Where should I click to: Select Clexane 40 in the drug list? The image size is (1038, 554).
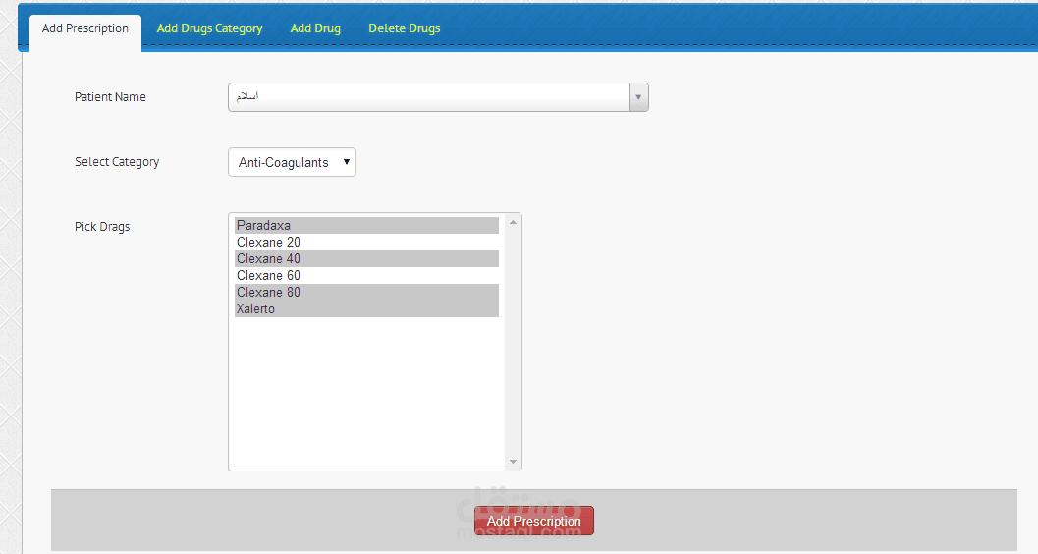[366, 258]
